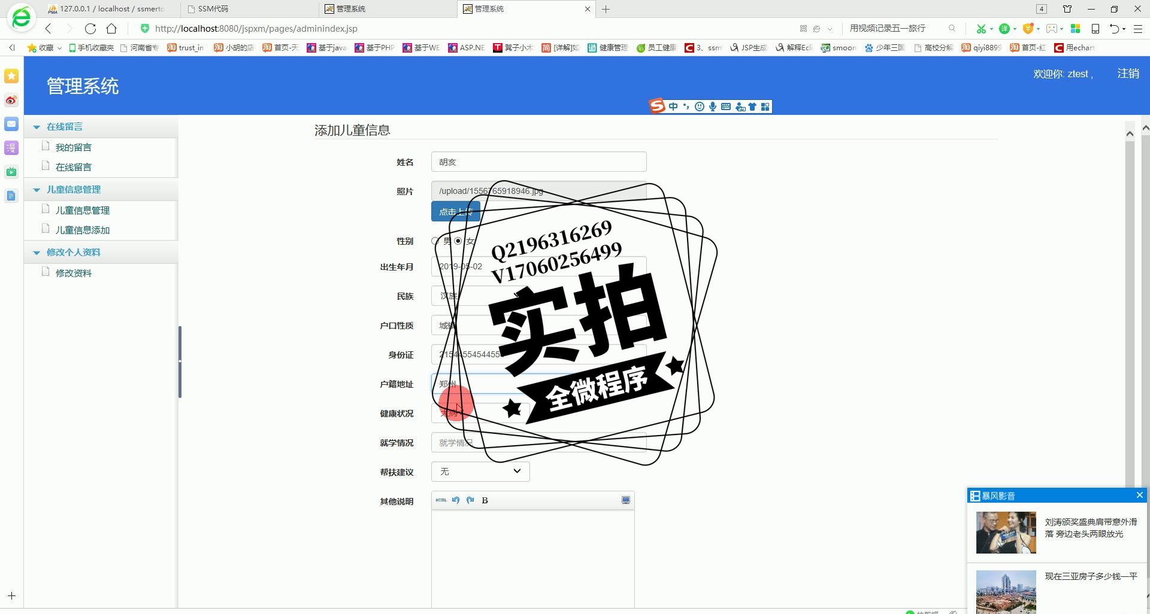The height and width of the screenshot is (614, 1150).
Task: Open 儿童信息管理 sidebar item
Action: 83,210
